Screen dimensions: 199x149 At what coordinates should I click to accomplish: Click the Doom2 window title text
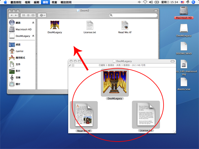(85, 11)
